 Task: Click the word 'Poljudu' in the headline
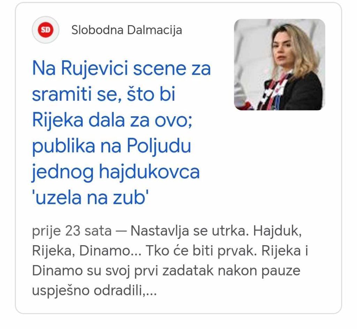[x=159, y=146]
